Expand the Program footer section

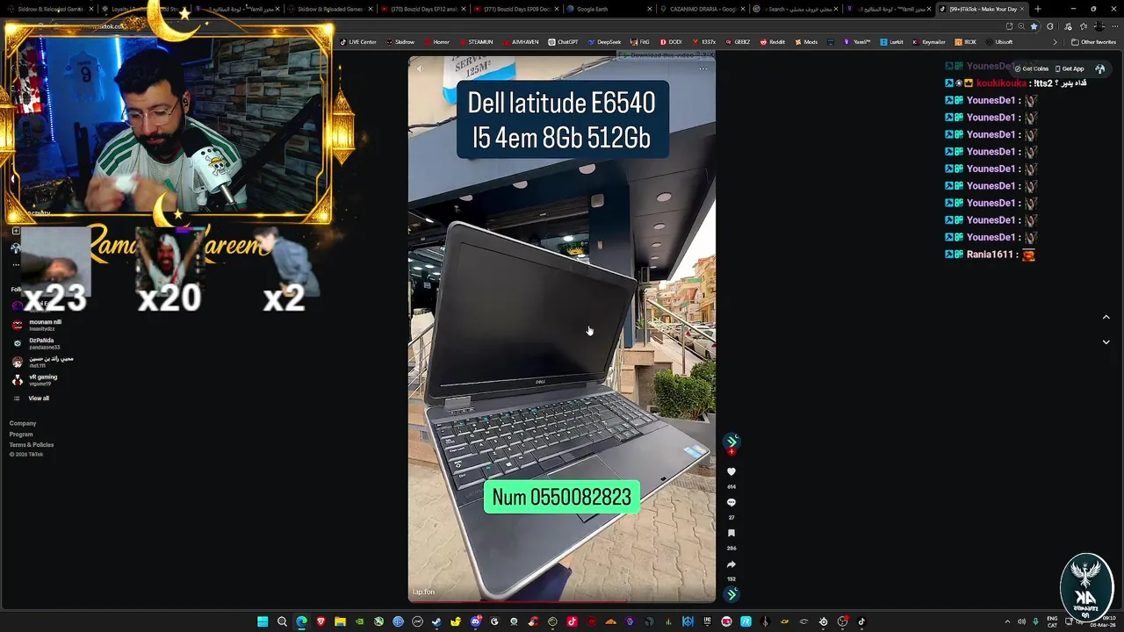coord(21,434)
